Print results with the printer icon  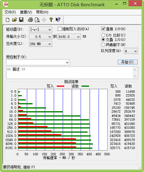(30, 20)
